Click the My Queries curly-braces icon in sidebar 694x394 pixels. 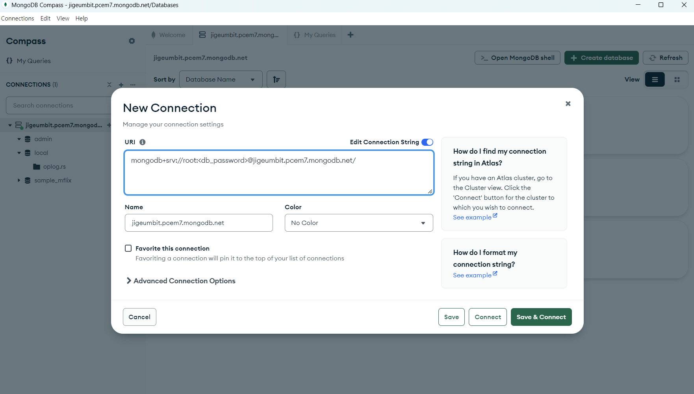click(9, 61)
